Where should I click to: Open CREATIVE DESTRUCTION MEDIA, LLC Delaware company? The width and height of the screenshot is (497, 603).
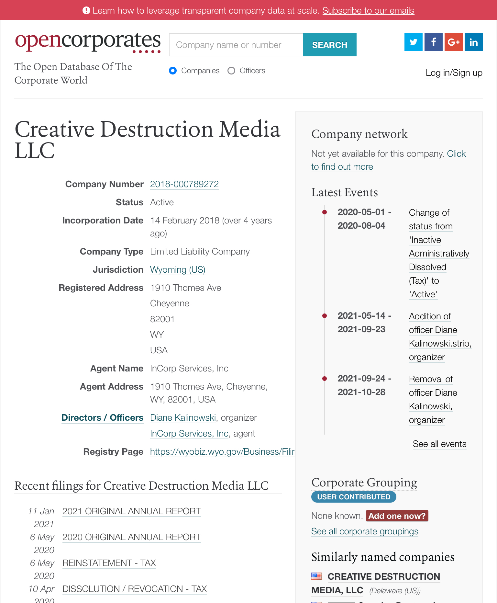coord(376,583)
